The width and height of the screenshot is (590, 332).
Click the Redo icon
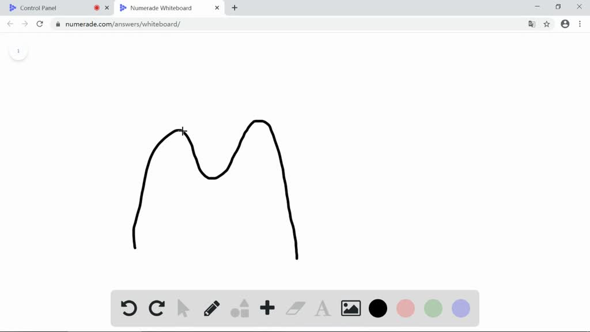[156, 308]
